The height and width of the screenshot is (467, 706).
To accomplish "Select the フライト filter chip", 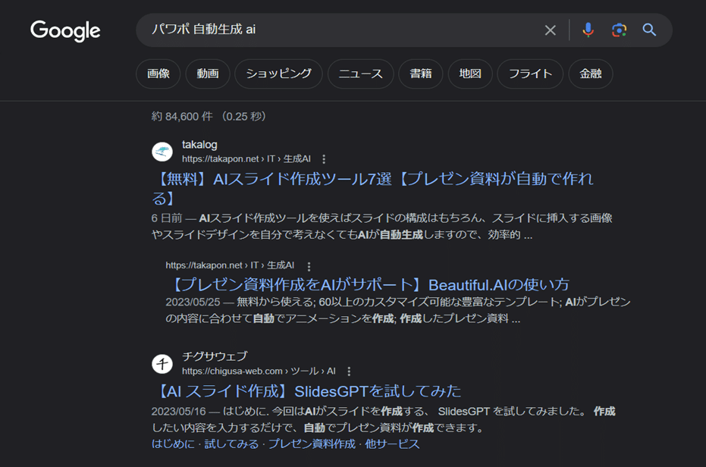I will 530,74.
